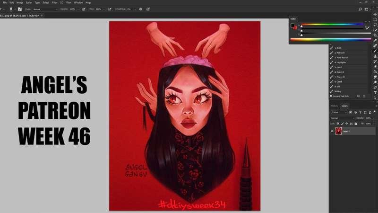Hide Layer 1 with eye icon
Screen dimensions: 378x213
pos(332,131)
